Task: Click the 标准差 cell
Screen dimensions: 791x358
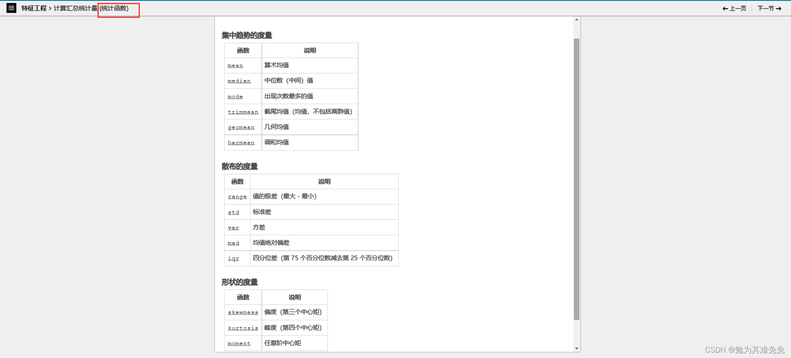Action: point(325,212)
